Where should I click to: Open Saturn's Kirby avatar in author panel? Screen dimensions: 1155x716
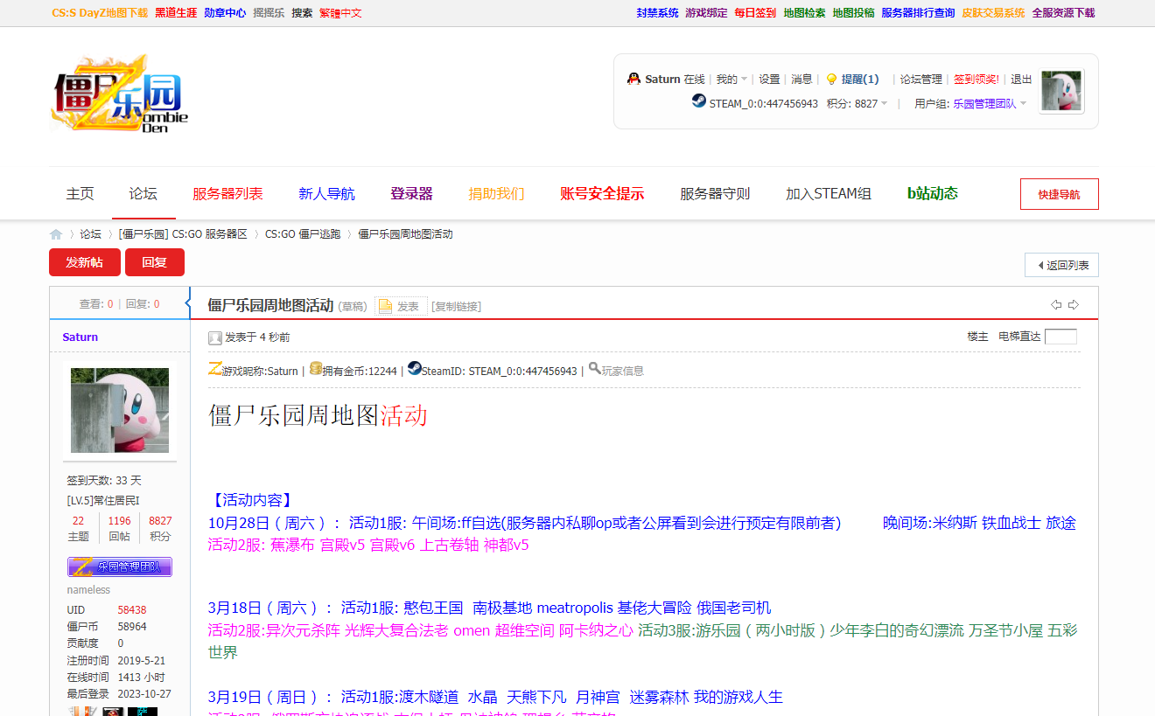click(120, 410)
